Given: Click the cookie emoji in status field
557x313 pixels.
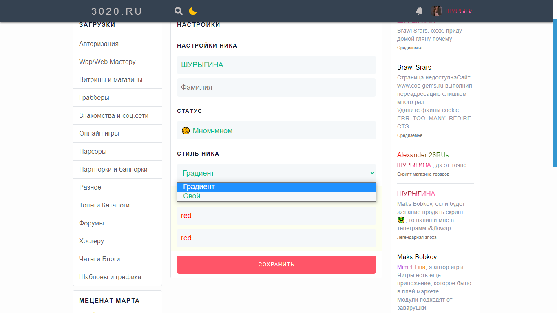Looking at the screenshot, I should coord(186,131).
